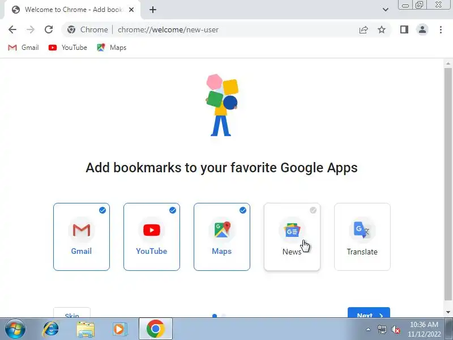Click the first page indicator dot
Image resolution: width=453 pixels, height=340 pixels.
point(215,316)
